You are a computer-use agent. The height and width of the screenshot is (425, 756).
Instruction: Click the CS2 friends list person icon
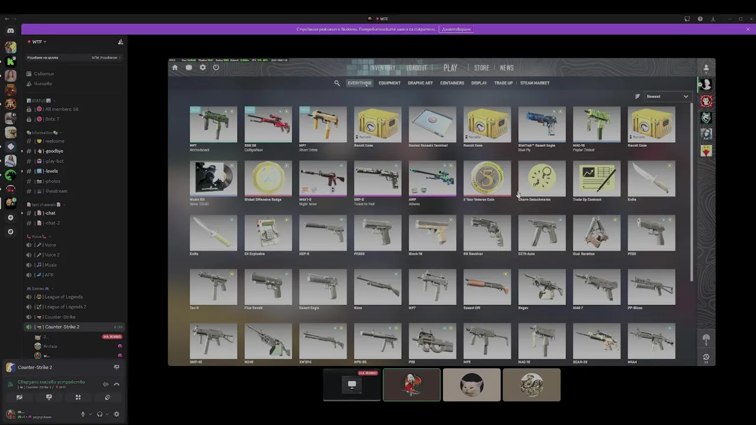pyautogui.click(x=706, y=68)
